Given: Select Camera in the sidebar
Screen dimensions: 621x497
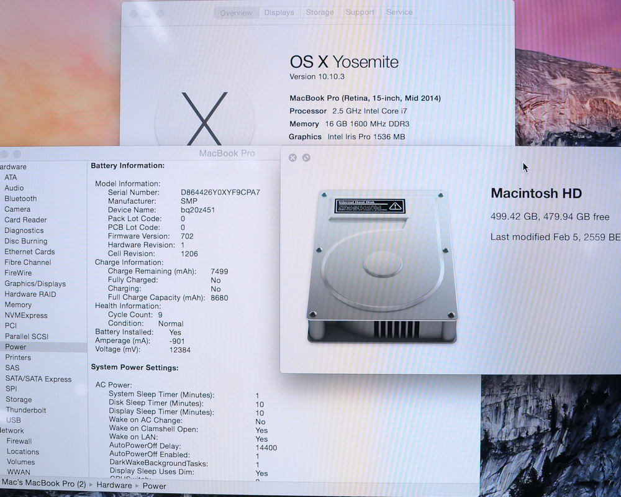Looking at the screenshot, I should pos(17,209).
